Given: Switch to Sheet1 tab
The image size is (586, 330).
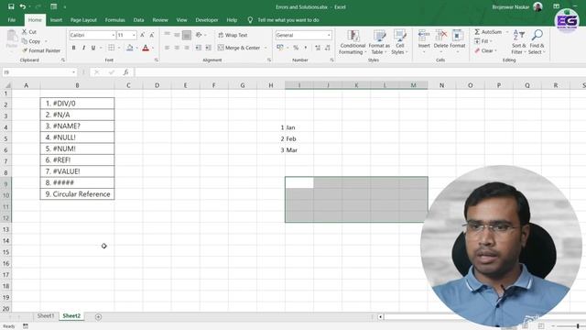Looking at the screenshot, I should (x=46, y=316).
